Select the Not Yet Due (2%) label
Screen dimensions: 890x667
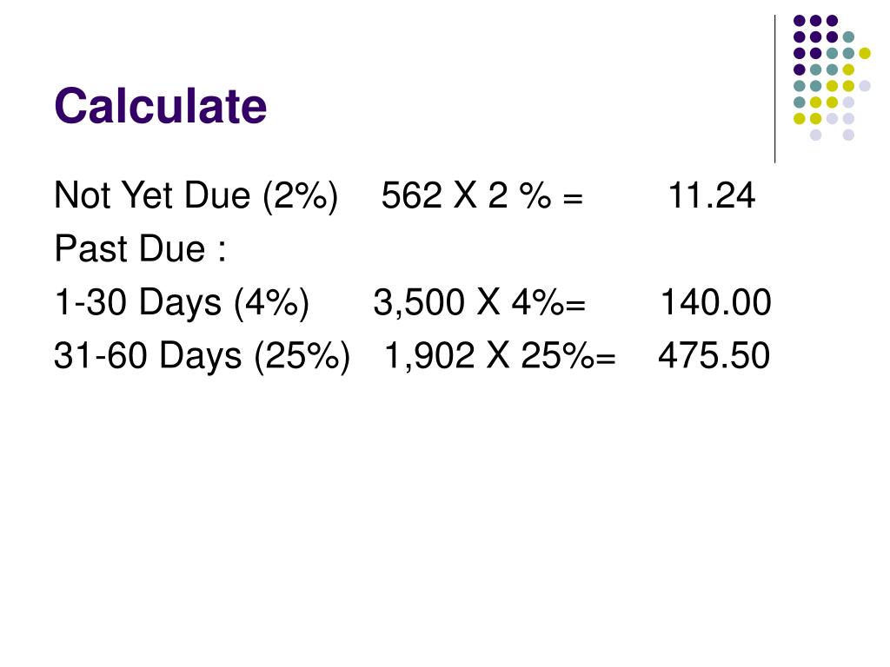click(x=196, y=195)
